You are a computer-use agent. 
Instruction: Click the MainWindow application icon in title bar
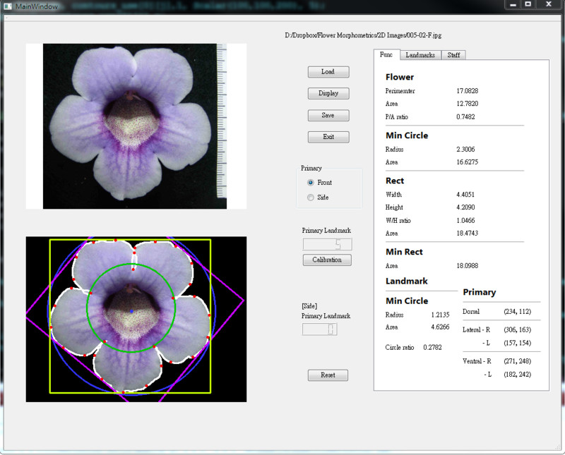coord(7,6)
